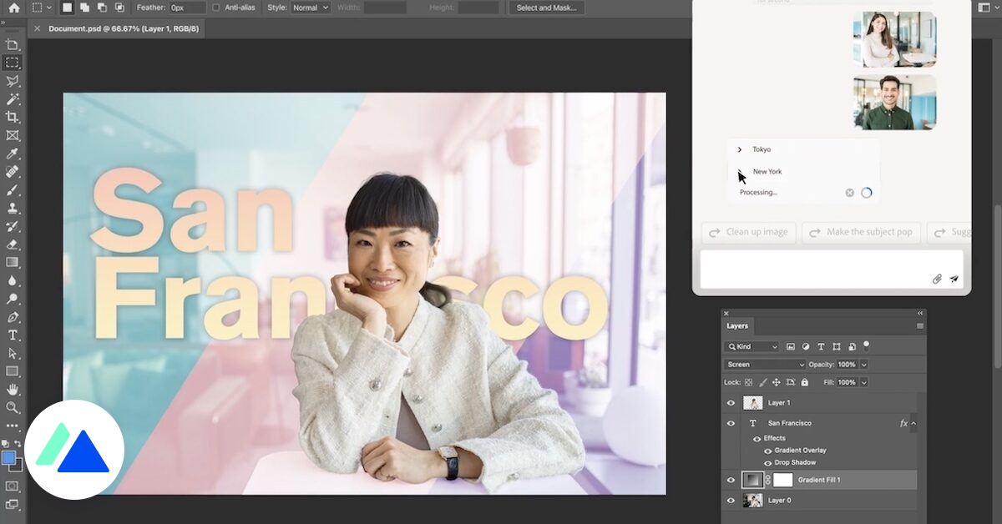Toggle visibility of Gradient Overlay effect
Viewport: 1002px width, 524px height.
coord(767,450)
